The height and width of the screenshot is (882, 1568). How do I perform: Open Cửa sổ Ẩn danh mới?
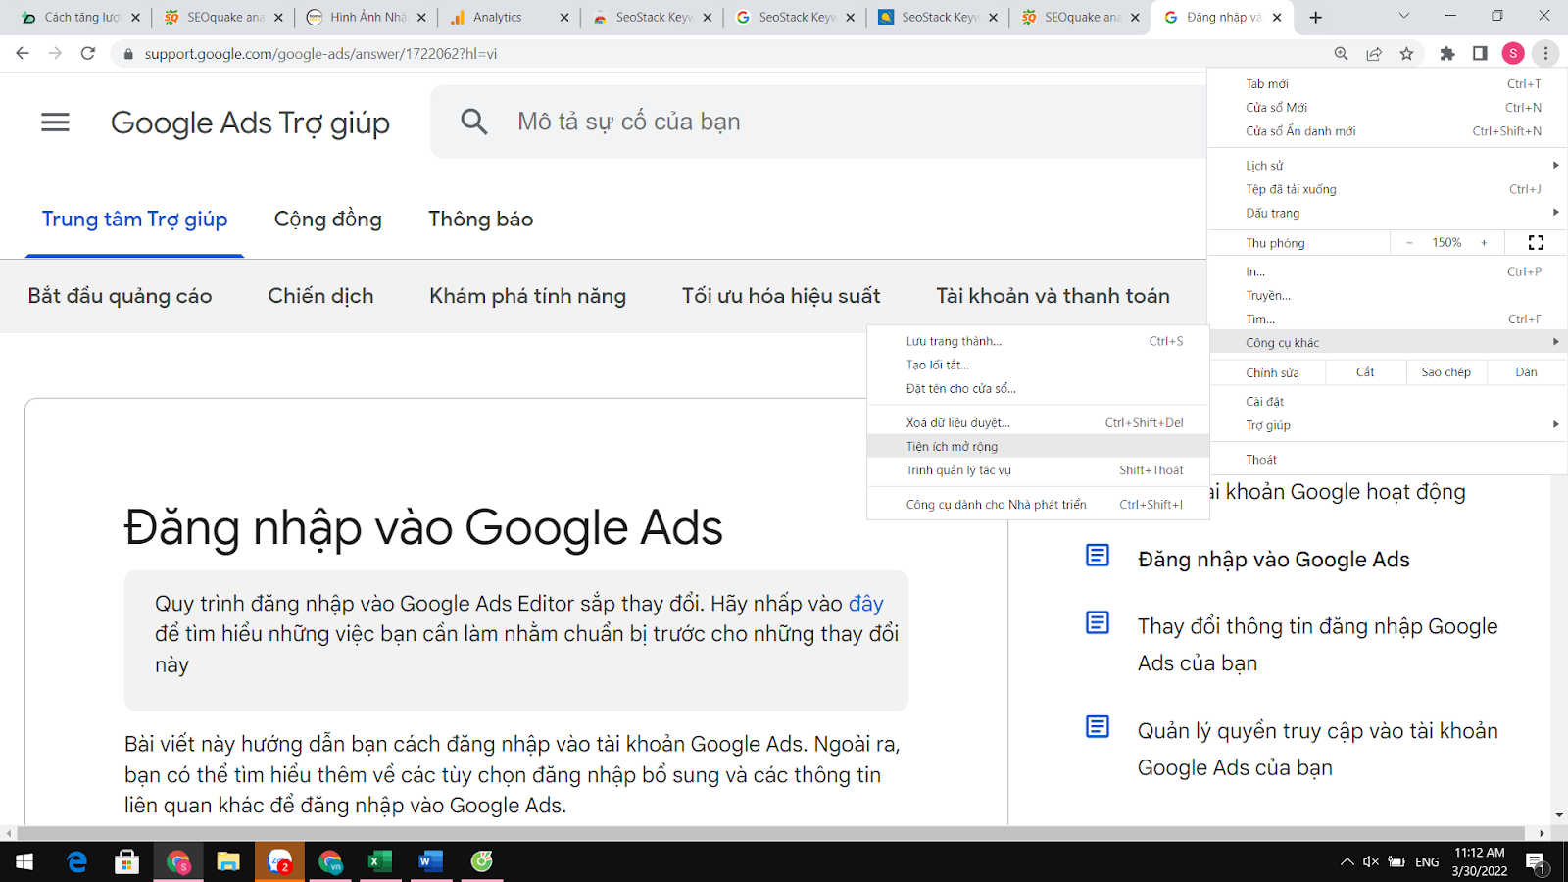[1388, 130]
